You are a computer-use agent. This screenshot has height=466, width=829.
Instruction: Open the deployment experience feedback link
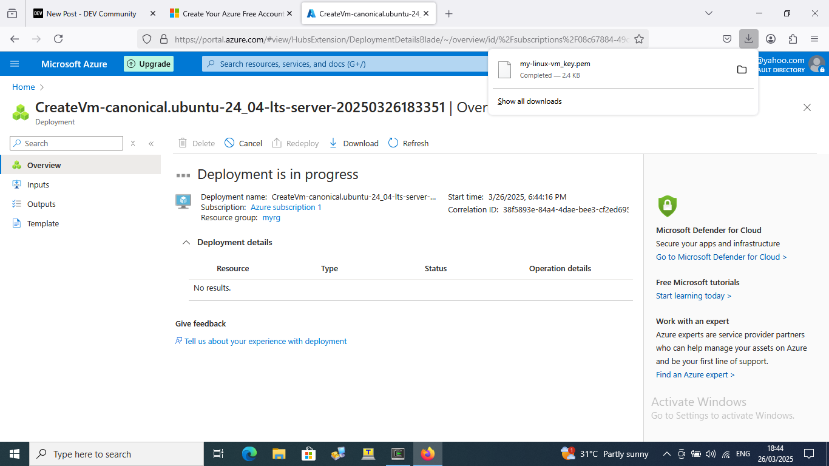(262, 341)
